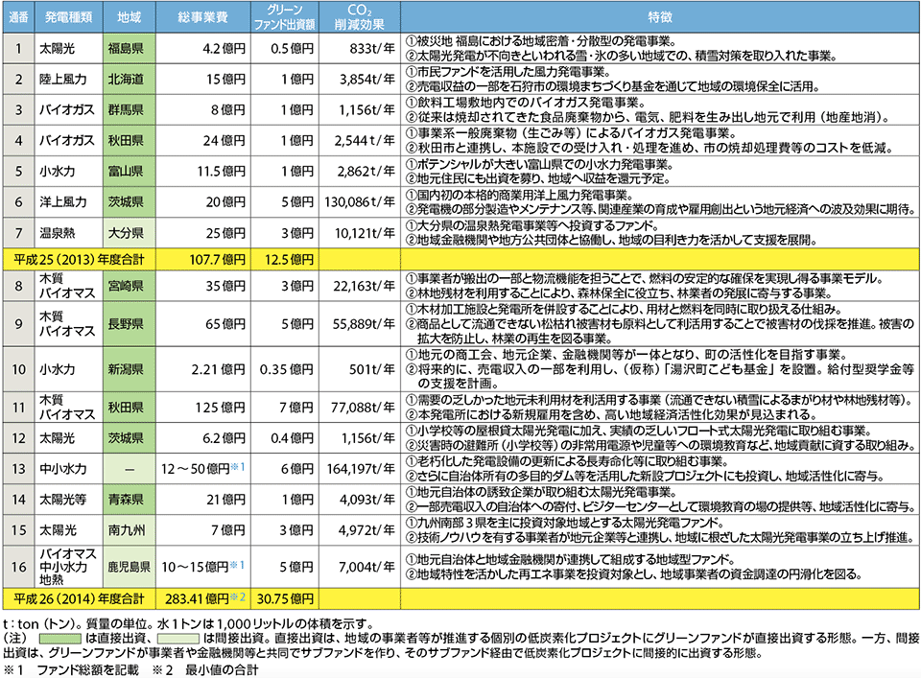Image resolution: width=921 pixels, height=678 pixels.
Task: Click the 3,854t/年 CO2 reduction value
Action: click(x=367, y=80)
